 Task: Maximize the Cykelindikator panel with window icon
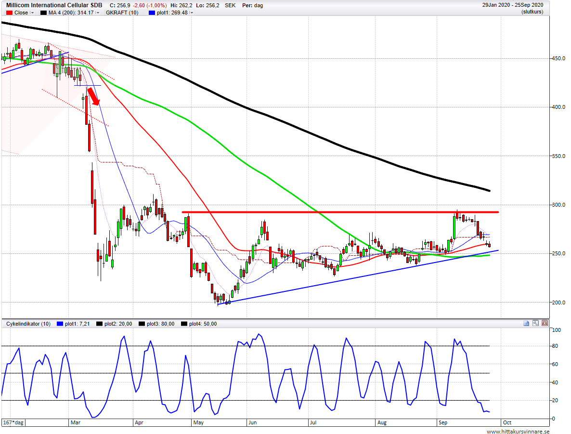(526, 323)
